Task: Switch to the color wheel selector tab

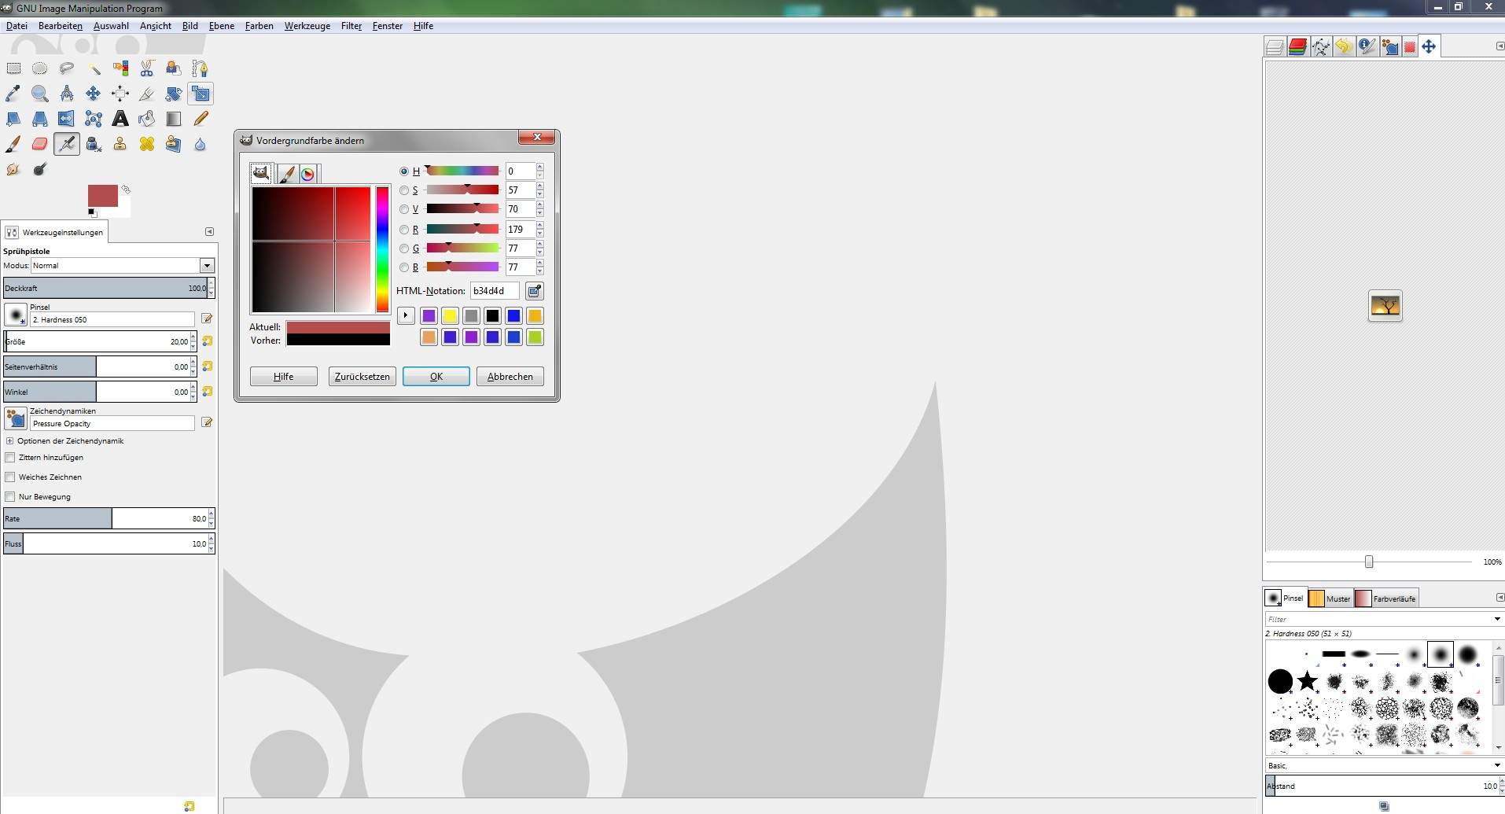Action: coord(308,174)
